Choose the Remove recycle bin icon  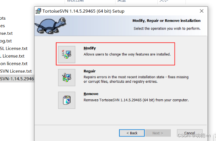click(67, 100)
